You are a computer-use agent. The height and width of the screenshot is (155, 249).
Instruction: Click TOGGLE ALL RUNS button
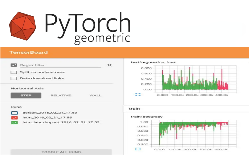click(61, 152)
